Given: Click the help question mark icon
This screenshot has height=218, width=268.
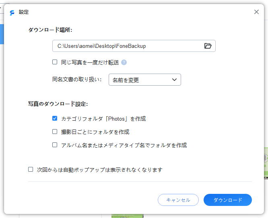Looking at the screenshot, I should pos(124,62).
